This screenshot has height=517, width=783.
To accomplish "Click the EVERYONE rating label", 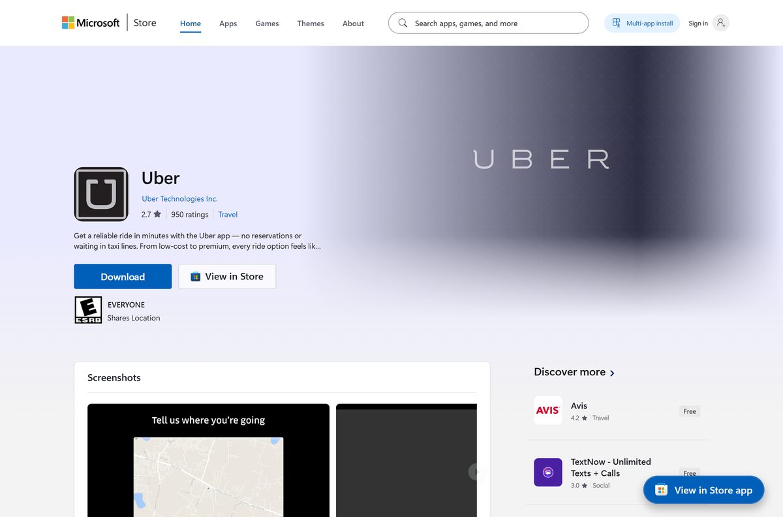I will click(126, 305).
